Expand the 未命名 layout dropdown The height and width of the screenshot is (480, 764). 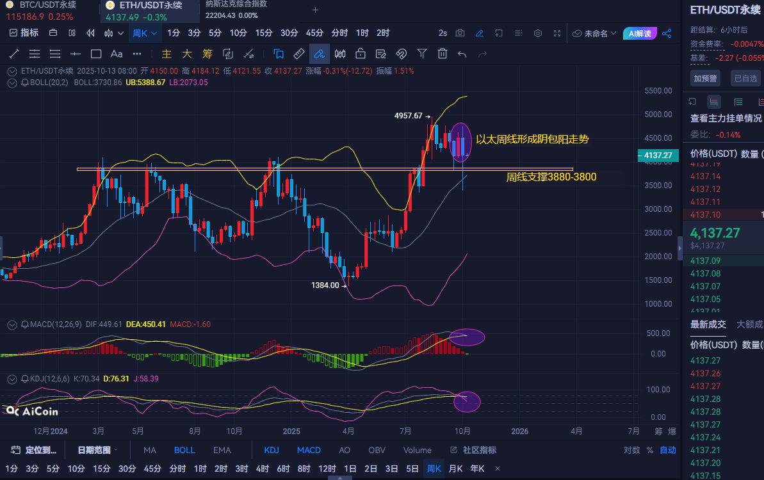pyautogui.click(x=595, y=33)
